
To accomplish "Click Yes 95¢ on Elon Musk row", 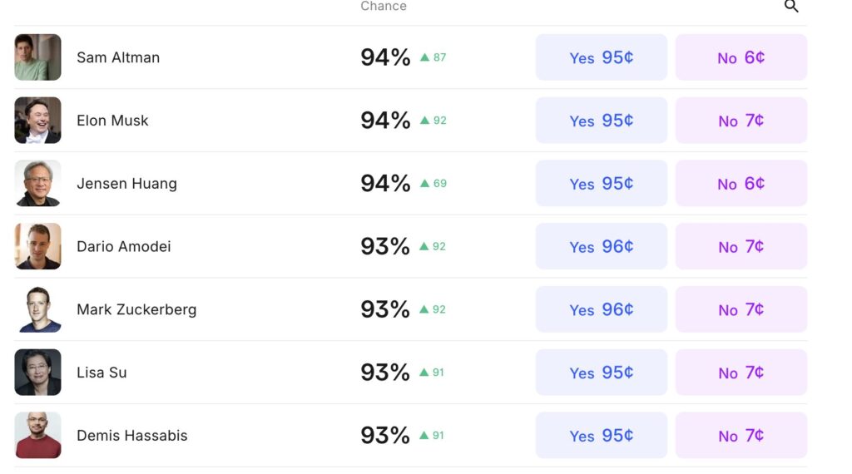I will [601, 121].
